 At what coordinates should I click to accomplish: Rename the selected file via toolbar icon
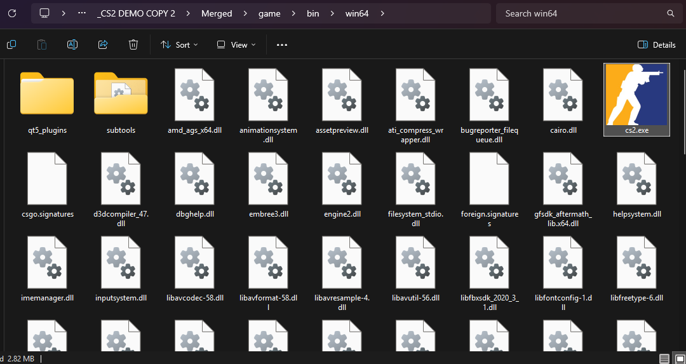pos(72,44)
